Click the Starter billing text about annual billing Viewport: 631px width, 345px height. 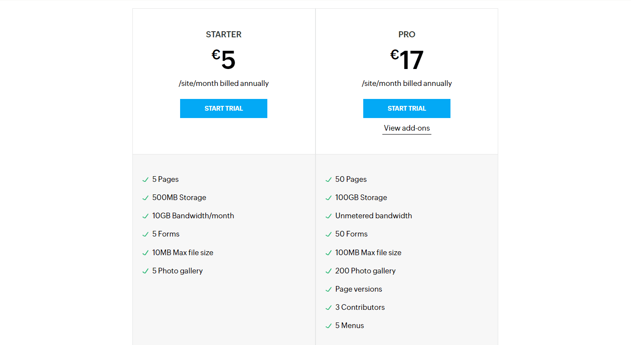pyautogui.click(x=223, y=83)
